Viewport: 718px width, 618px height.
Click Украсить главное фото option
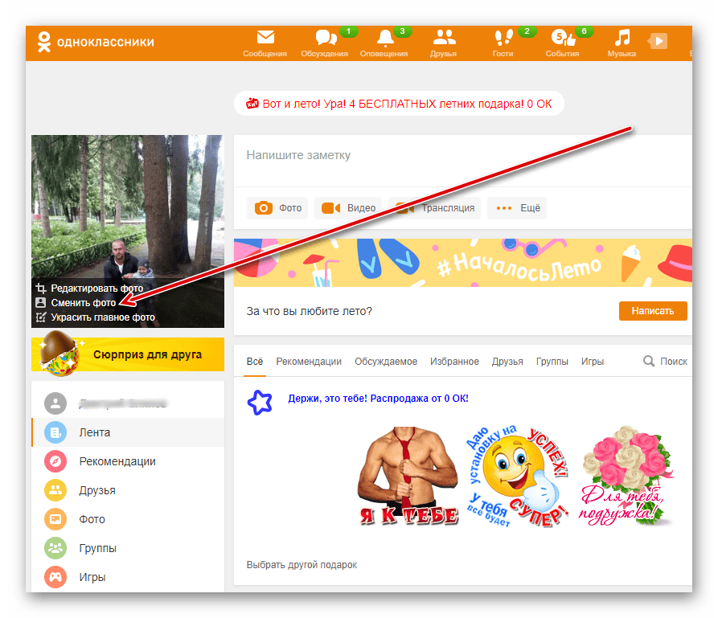[95, 317]
